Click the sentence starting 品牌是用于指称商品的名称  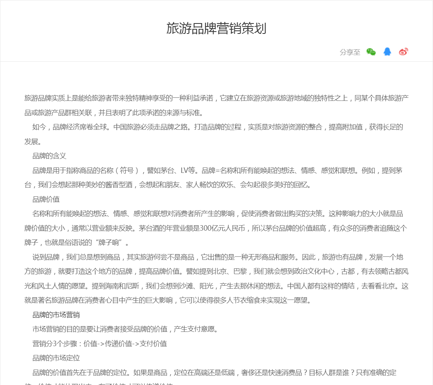pyautogui.click(x=115, y=171)
